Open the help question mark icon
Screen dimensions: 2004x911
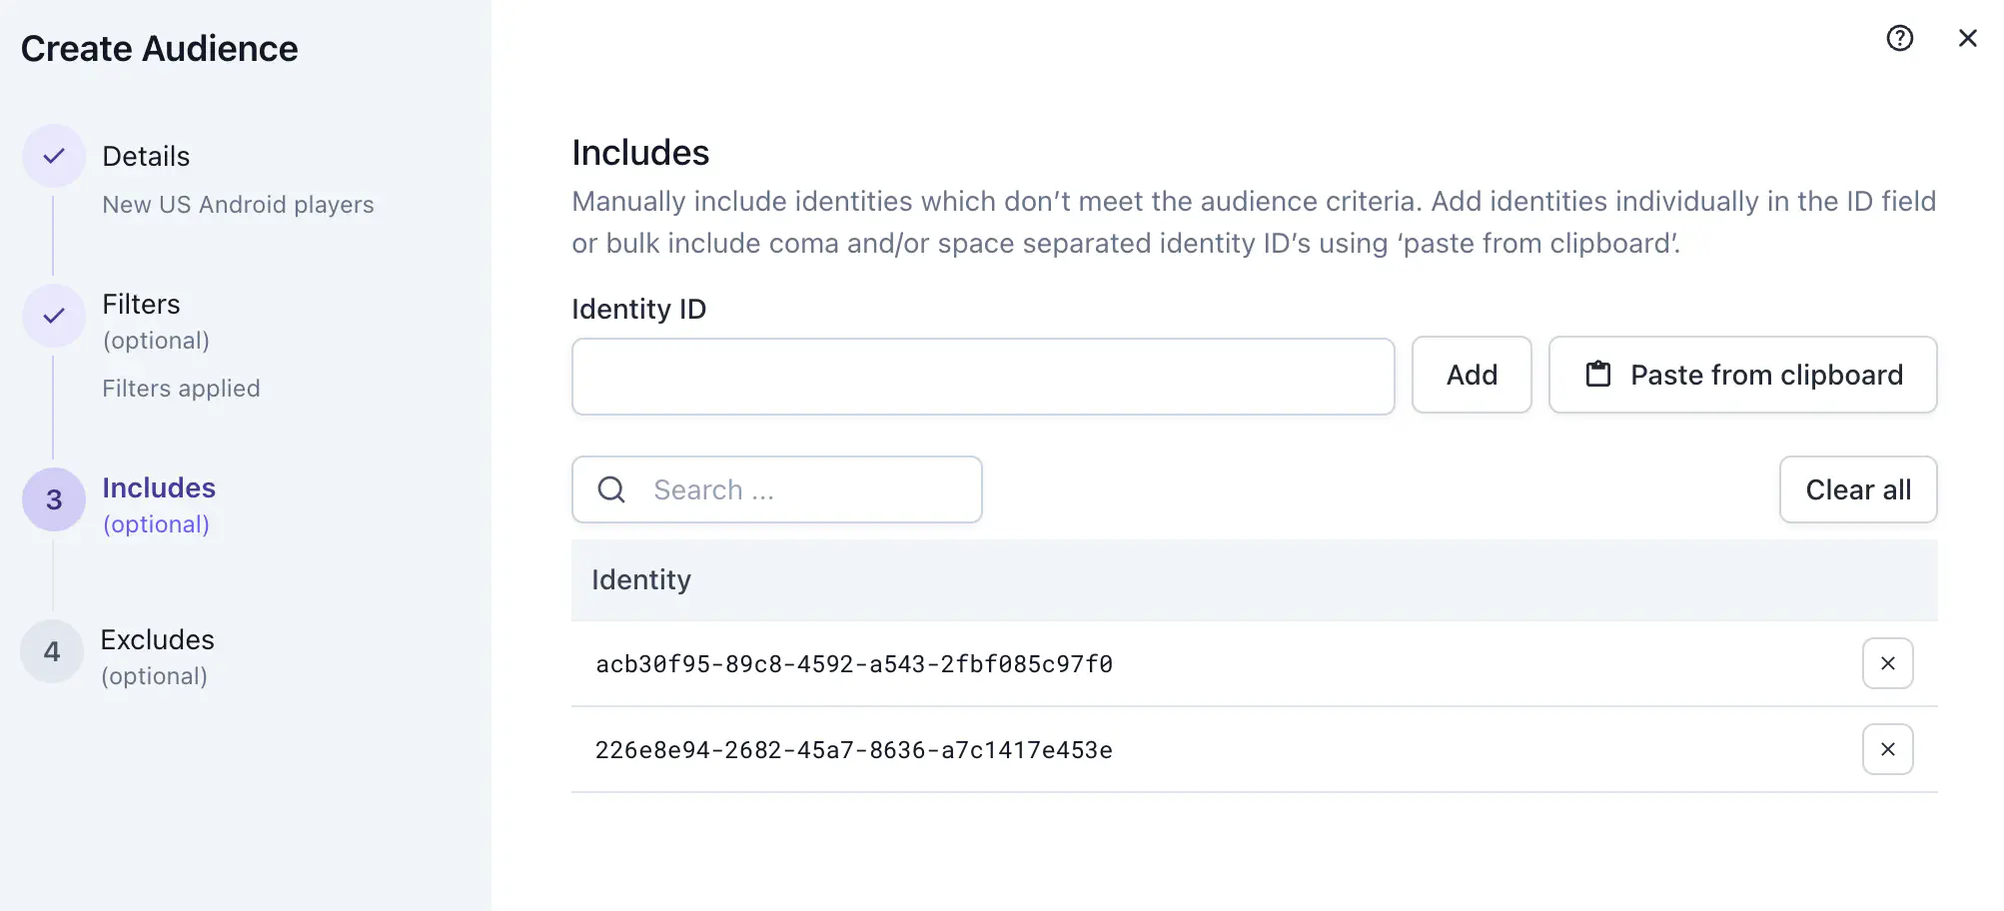(1899, 38)
